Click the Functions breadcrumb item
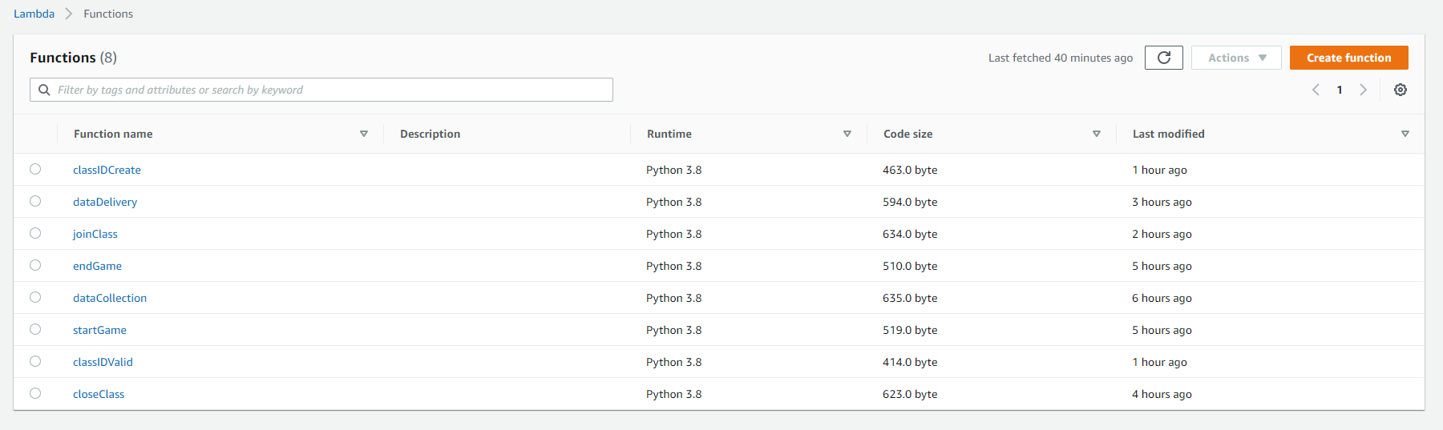Image resolution: width=1443 pixels, height=430 pixels. tap(108, 14)
